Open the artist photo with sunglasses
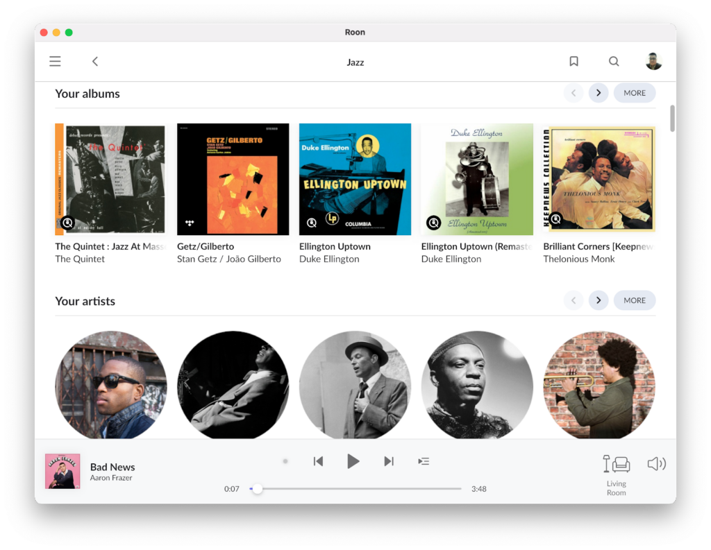The height and width of the screenshot is (550, 711). click(110, 385)
